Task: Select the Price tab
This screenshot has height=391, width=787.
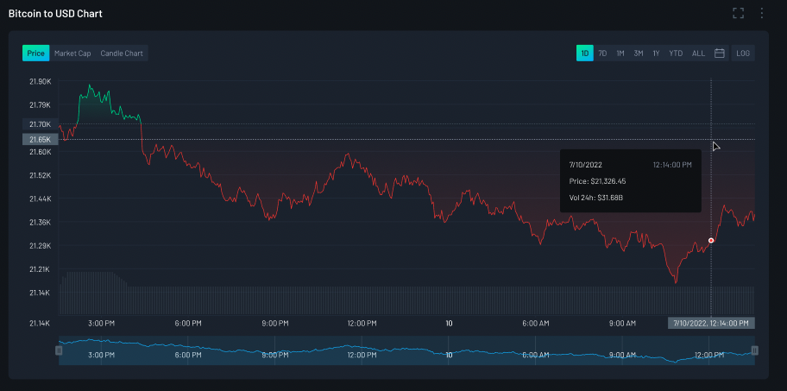Action: [x=35, y=54]
